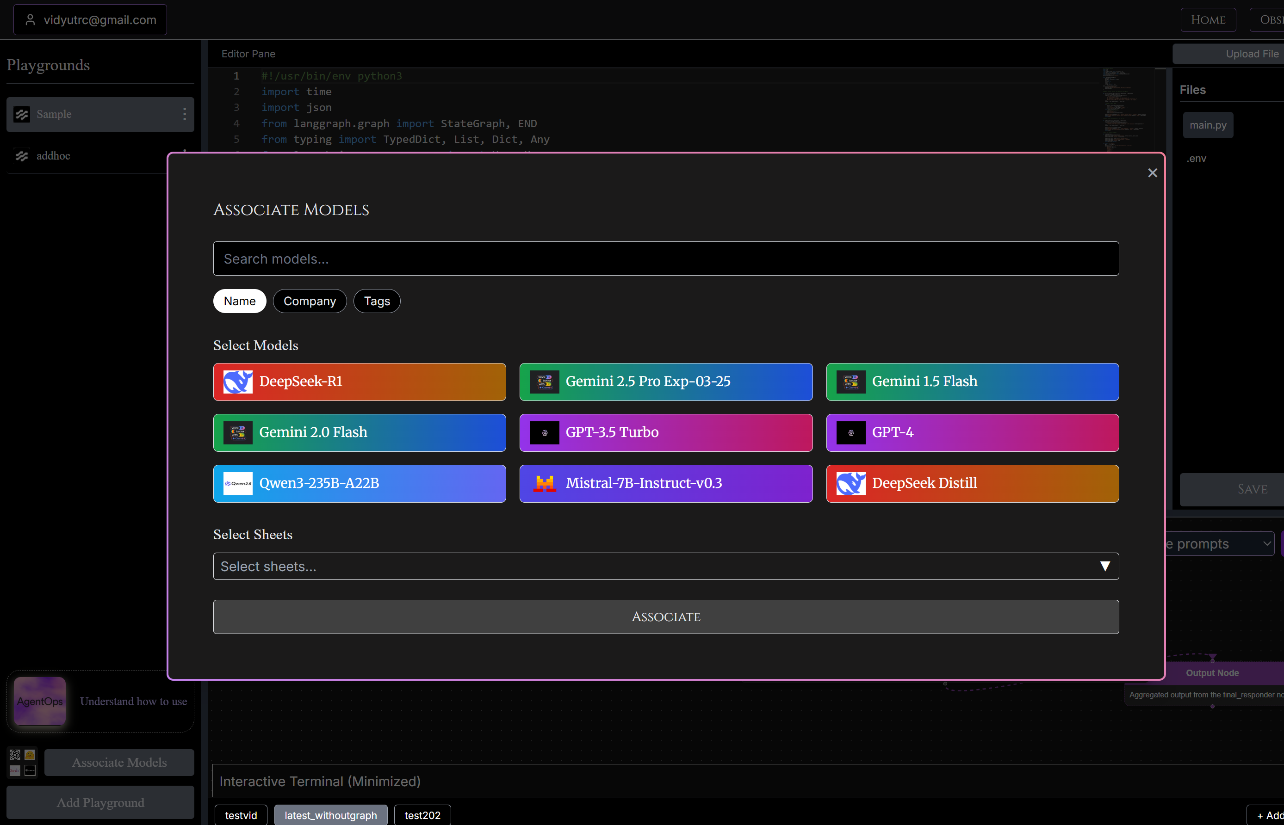Select the GPT-3.5 Turbo model card
This screenshot has height=825, width=1284.
coord(665,432)
